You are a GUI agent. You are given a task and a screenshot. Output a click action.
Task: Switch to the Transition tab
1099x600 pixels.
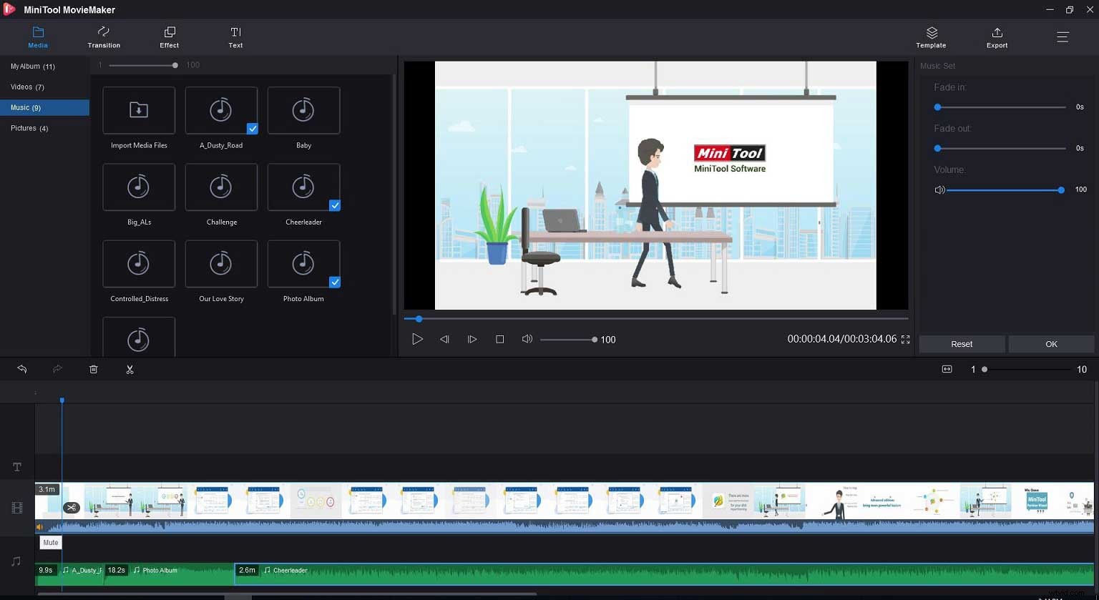click(x=103, y=36)
